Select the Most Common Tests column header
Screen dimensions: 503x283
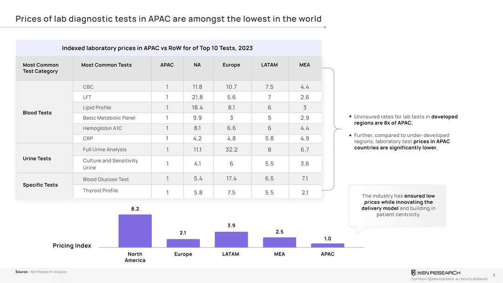(106, 65)
